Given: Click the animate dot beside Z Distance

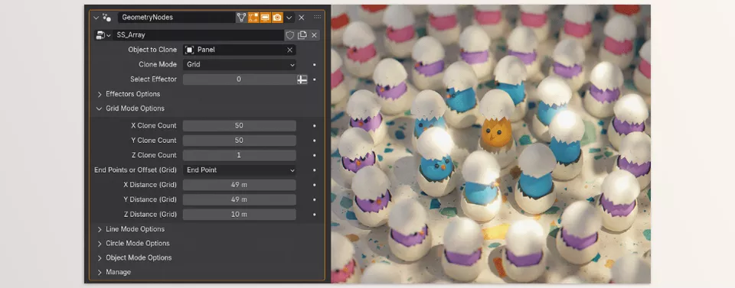Looking at the screenshot, I should coord(314,215).
